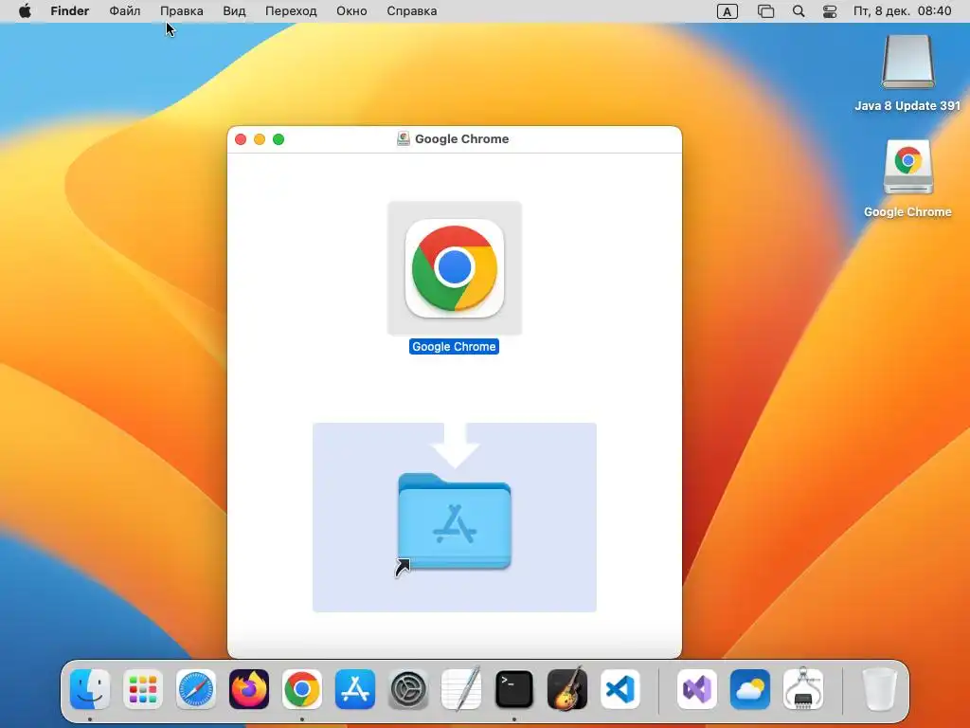This screenshot has height=728, width=970.
Task: Open Launchpad from the Dock
Action: click(x=143, y=689)
